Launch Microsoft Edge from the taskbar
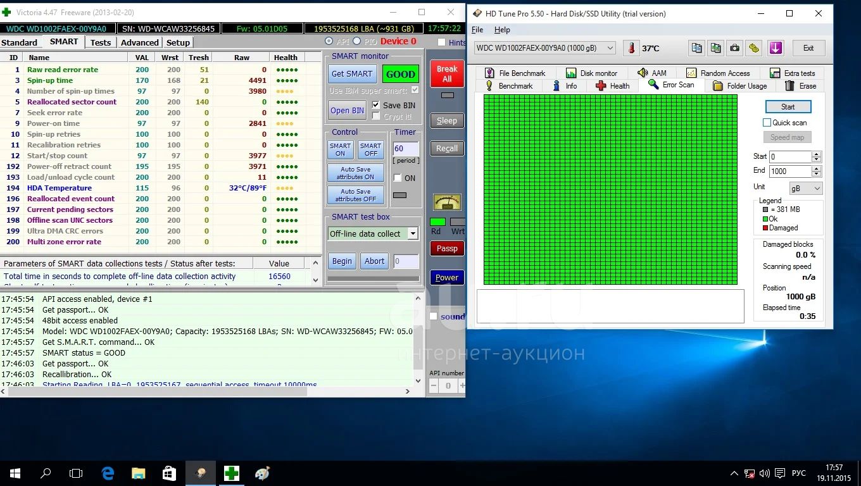861x486 pixels. click(108, 473)
